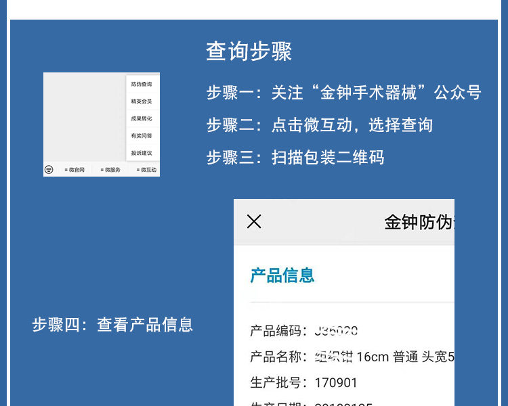Click the 生产批号 170901 row
Screen dimensions: 508x406
[303, 383]
